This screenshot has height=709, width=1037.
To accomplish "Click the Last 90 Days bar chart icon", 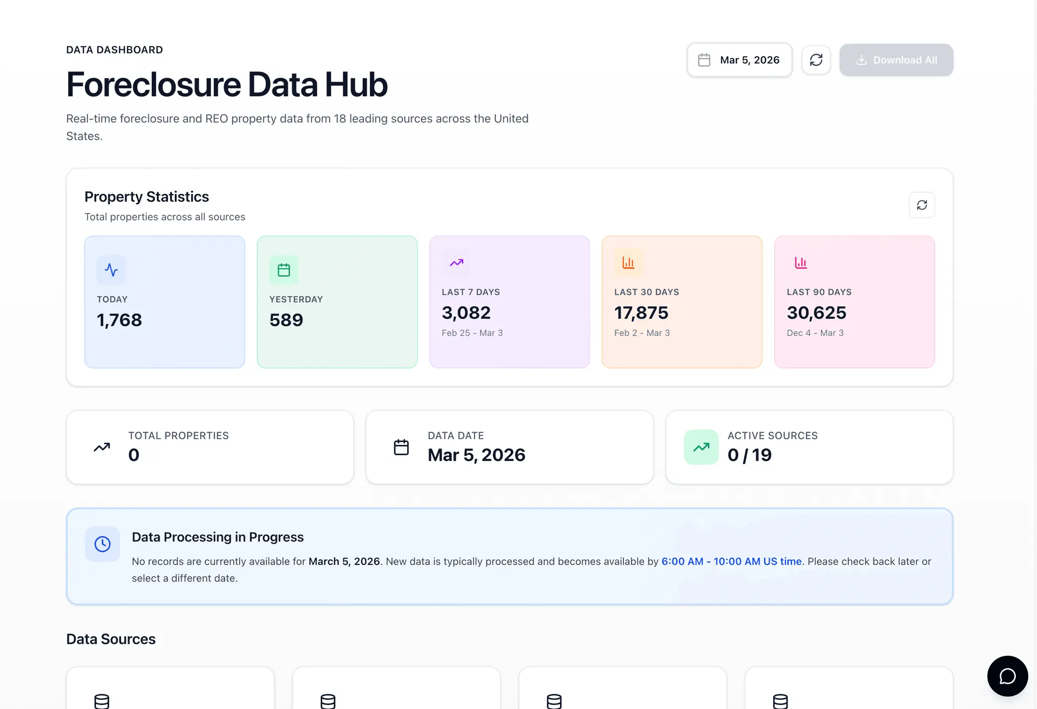I will [x=801, y=263].
